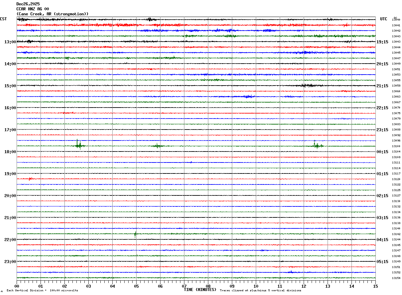Select the green spike at minute 05 near 21:45
This screenshot has height=295, width=402.
135,234
